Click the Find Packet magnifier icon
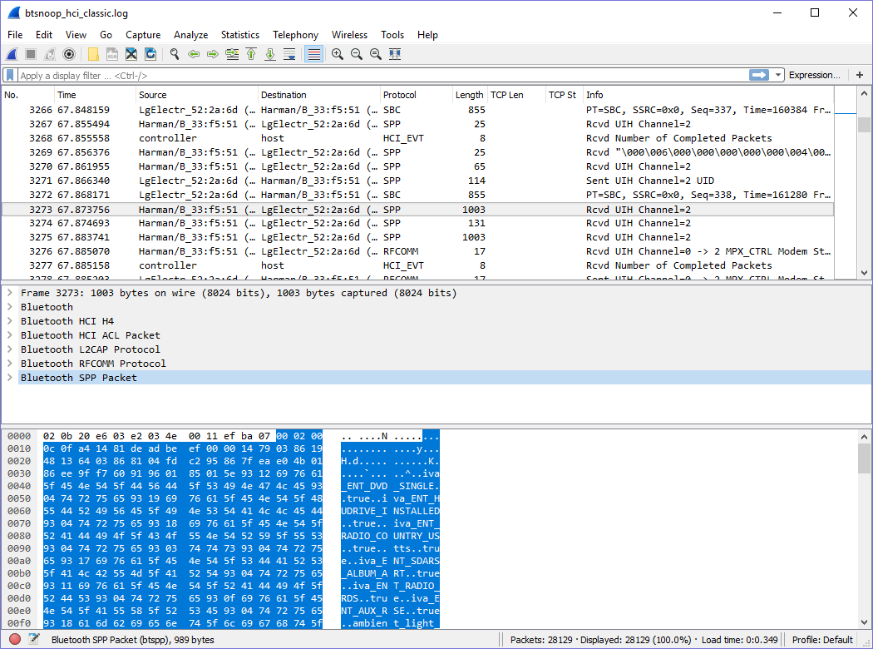 click(175, 54)
